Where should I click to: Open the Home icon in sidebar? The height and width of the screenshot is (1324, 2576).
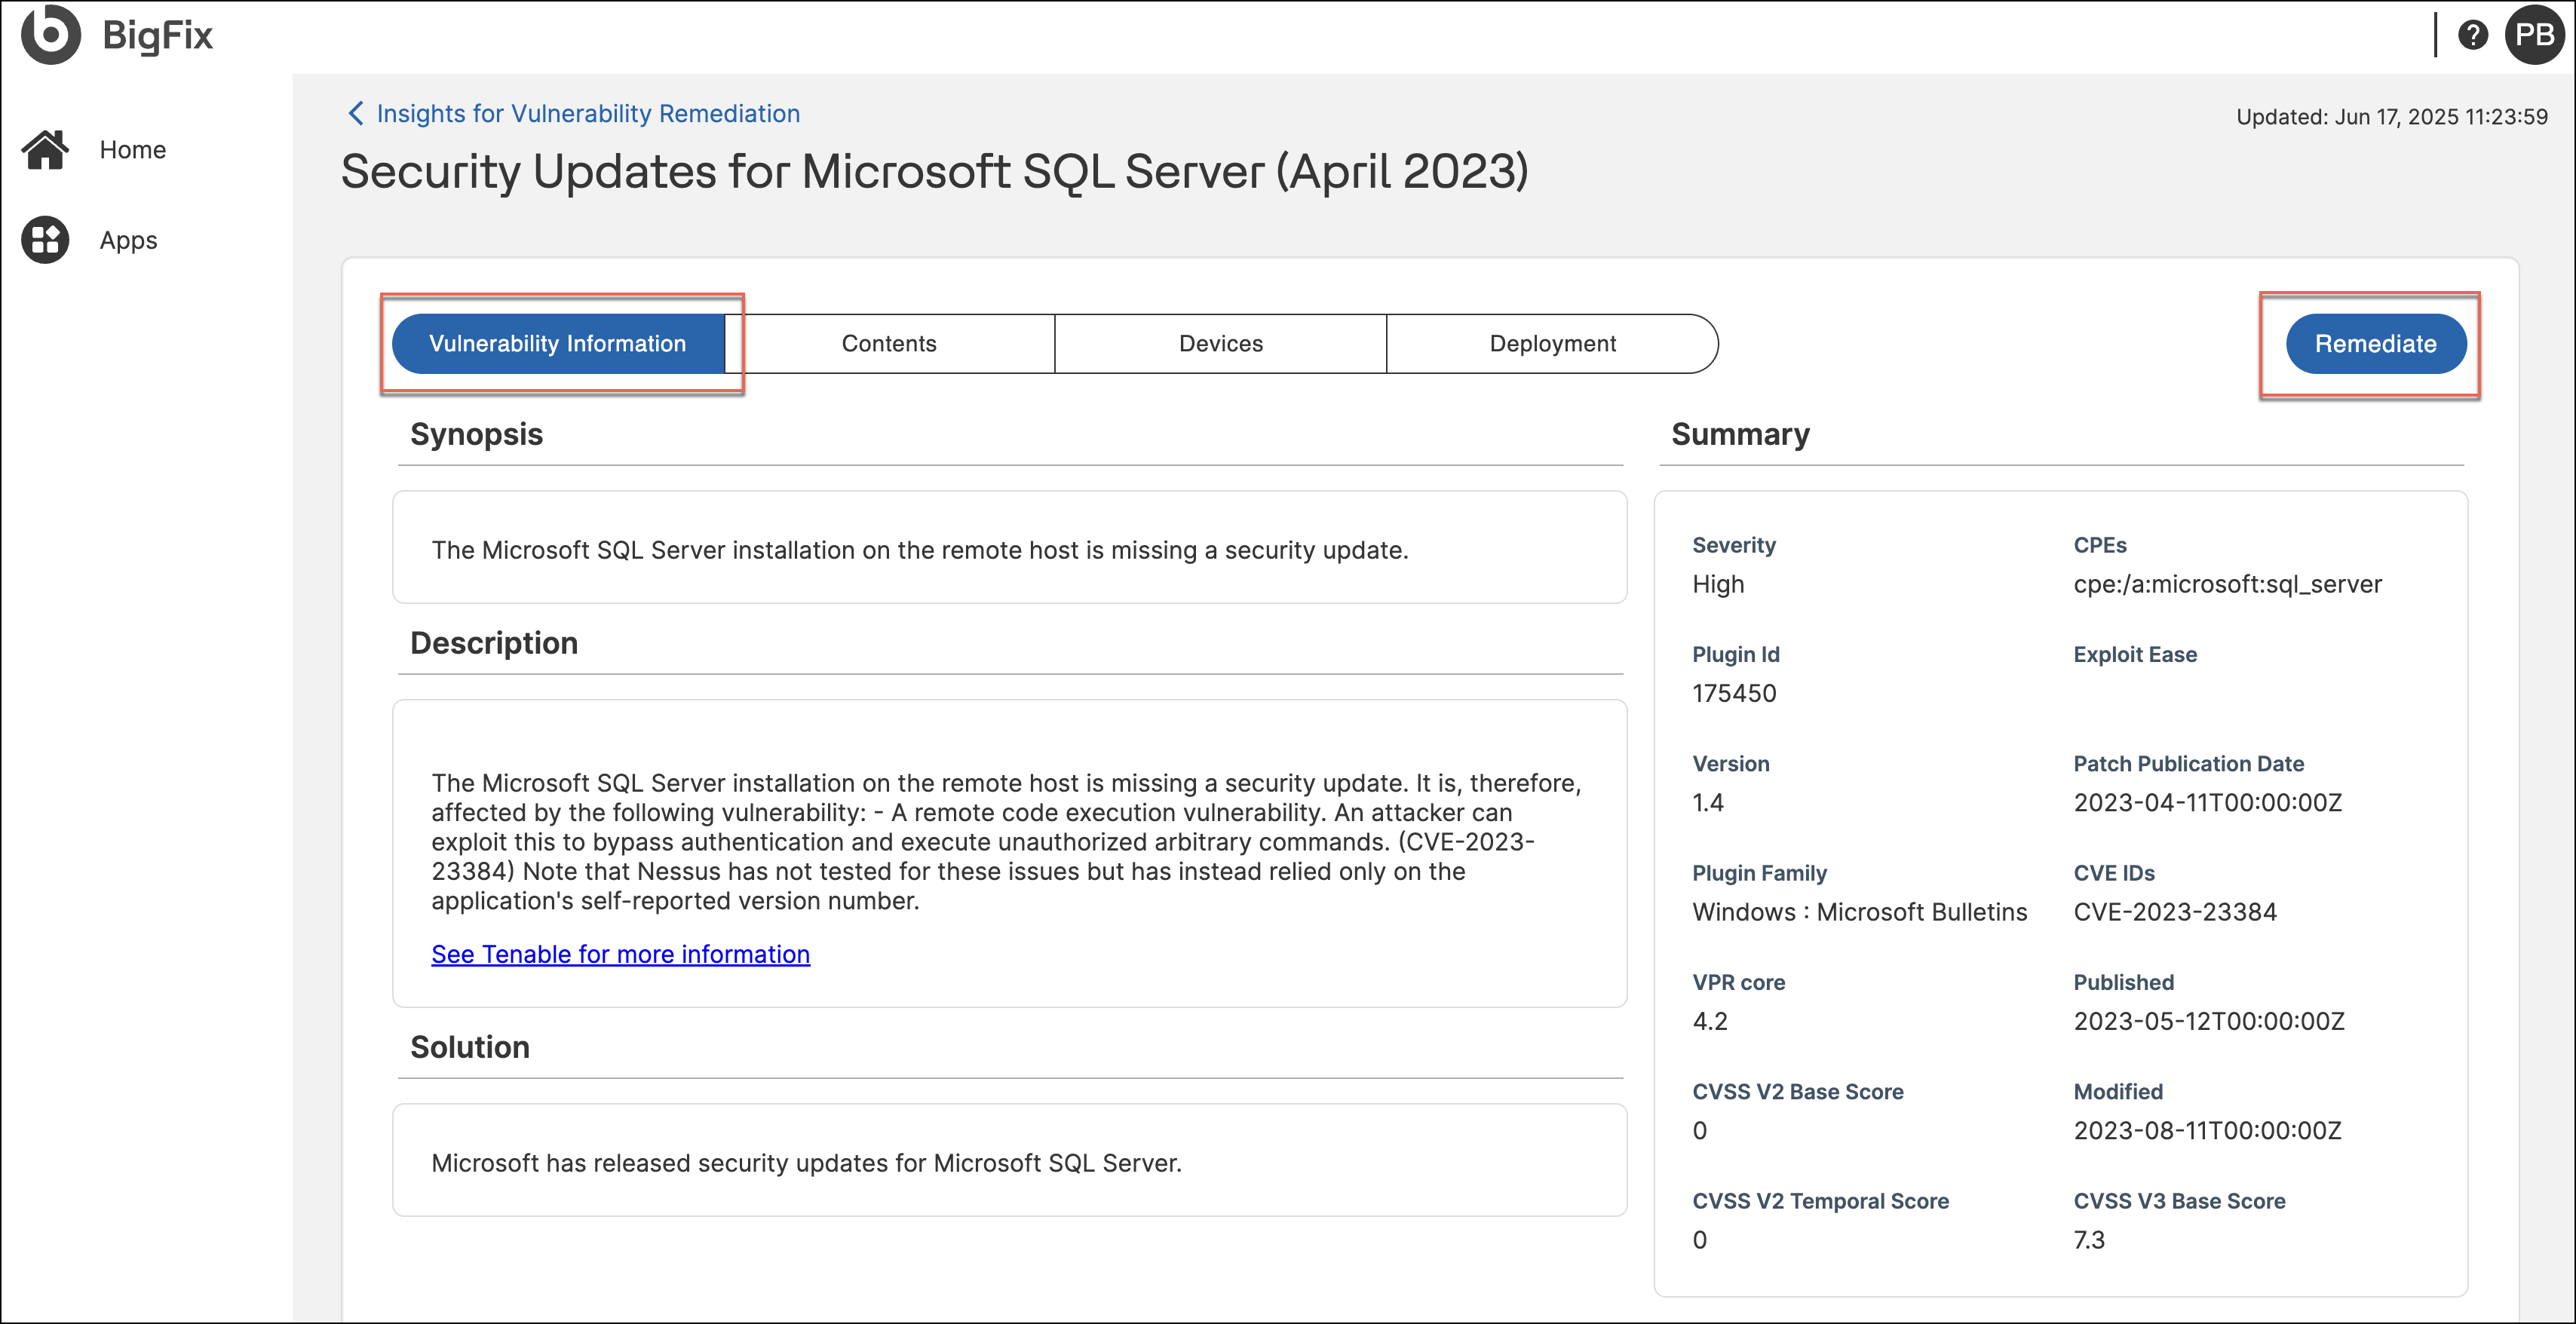(x=45, y=150)
